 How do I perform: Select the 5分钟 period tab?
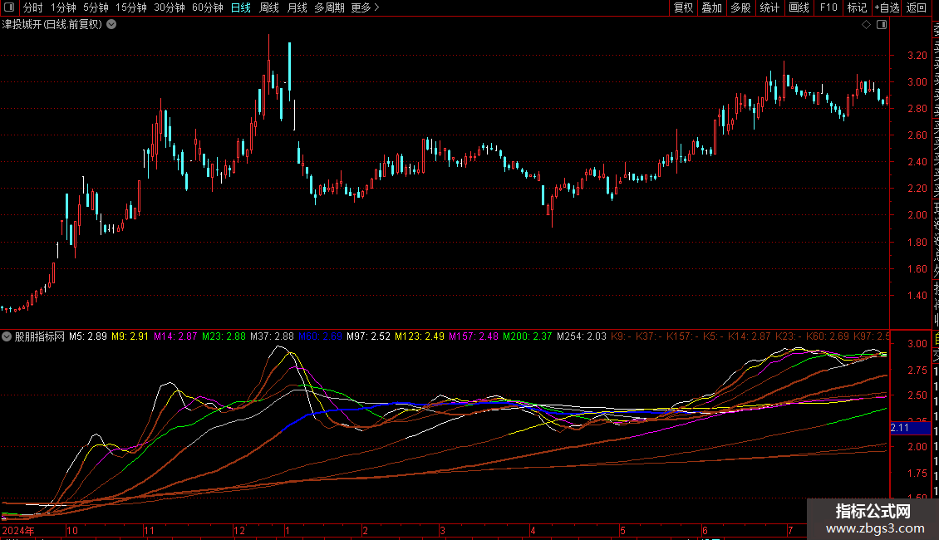point(96,7)
